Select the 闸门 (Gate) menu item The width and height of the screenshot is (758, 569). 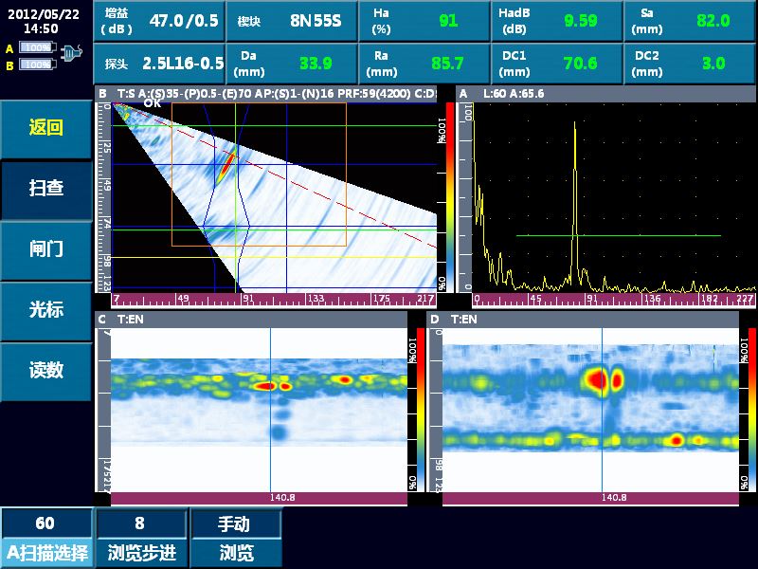coord(45,249)
